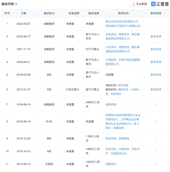
Task: Open 鸿新资本 in the 2017-01-07 row
Action: pyautogui.click(x=123, y=90)
